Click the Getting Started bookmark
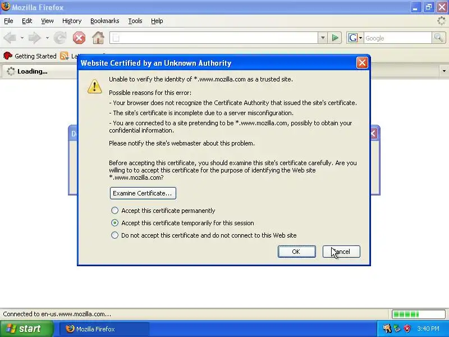 tap(30, 56)
